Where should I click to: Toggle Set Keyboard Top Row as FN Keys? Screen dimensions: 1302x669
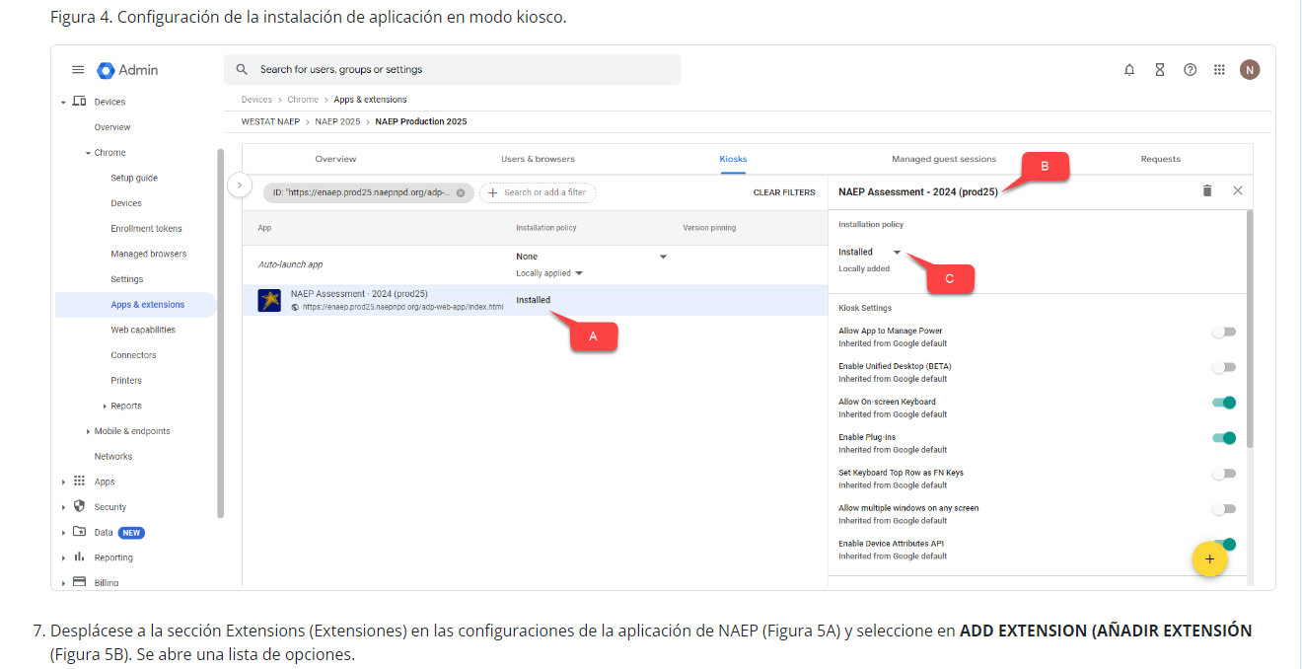(1224, 474)
